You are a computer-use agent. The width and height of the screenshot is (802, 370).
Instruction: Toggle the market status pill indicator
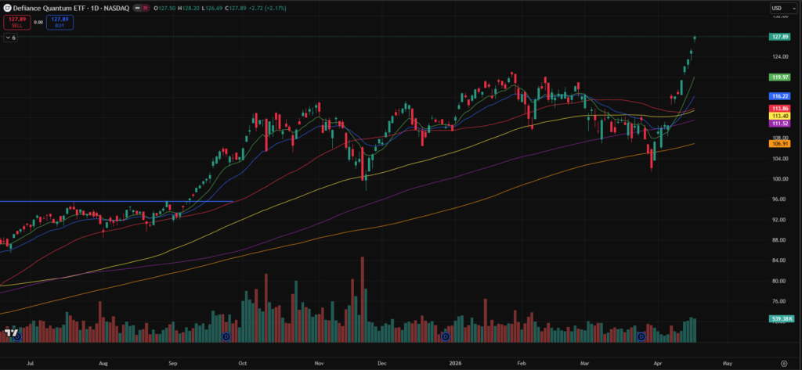pos(142,9)
